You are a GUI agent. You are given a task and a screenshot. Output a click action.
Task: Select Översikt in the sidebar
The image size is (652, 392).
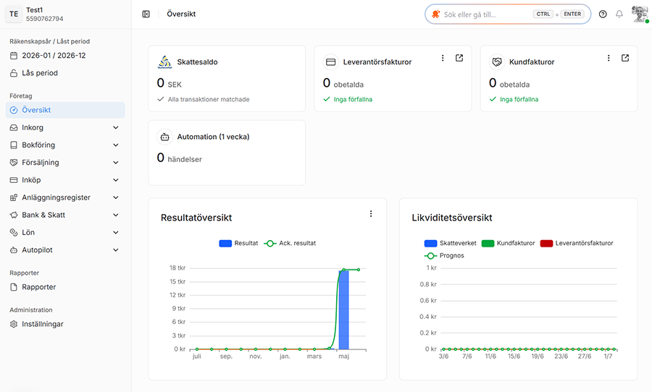coord(65,110)
